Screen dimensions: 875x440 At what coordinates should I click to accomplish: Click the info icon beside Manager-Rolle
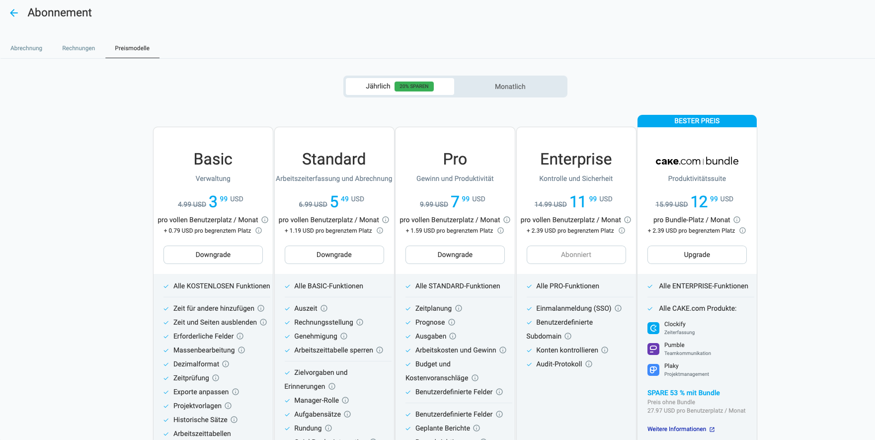click(x=345, y=400)
